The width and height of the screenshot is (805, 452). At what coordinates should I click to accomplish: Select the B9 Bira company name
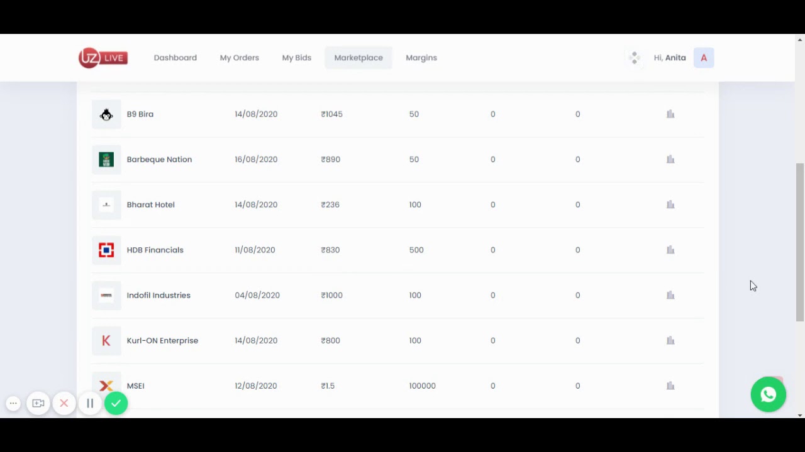(x=140, y=114)
